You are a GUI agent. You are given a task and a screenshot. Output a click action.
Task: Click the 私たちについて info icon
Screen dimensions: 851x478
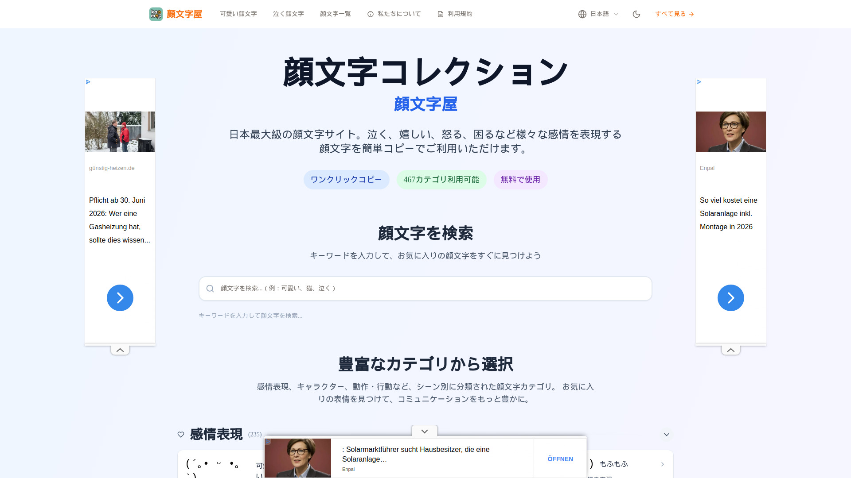point(371,14)
